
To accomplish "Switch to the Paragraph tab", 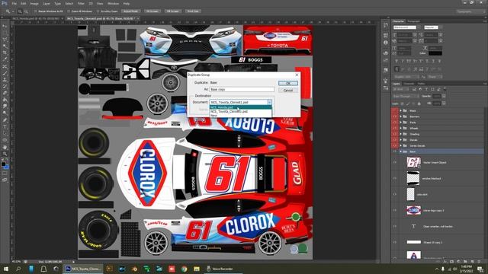I will point(413,21).
